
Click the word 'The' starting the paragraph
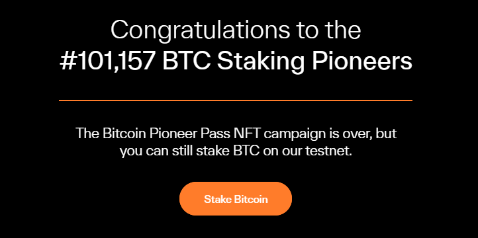87,134
